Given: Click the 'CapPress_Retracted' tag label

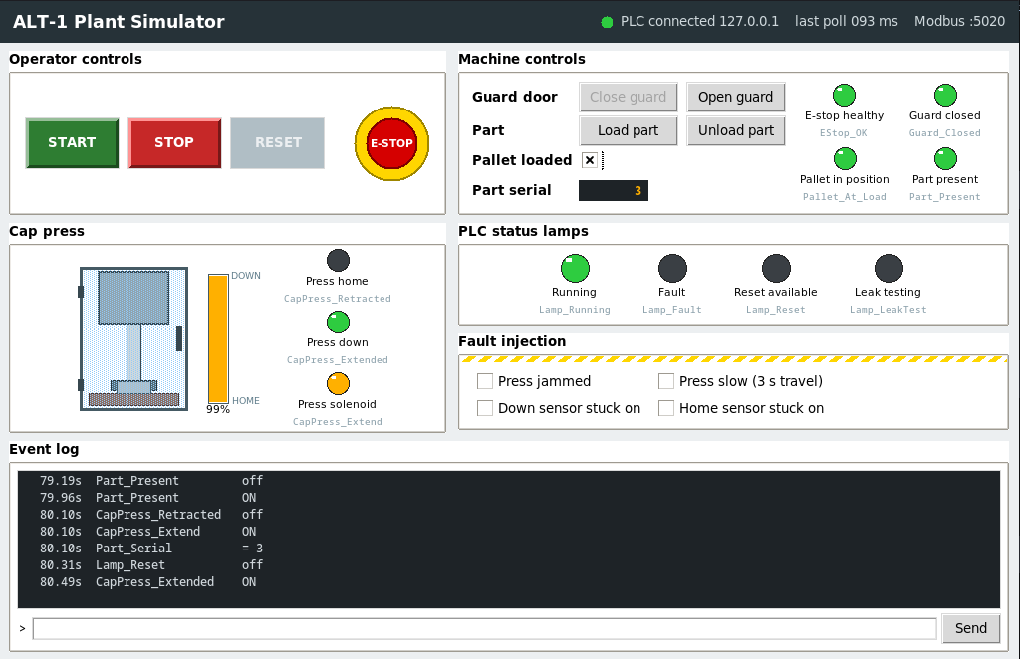Looking at the screenshot, I should pyautogui.click(x=337, y=299).
